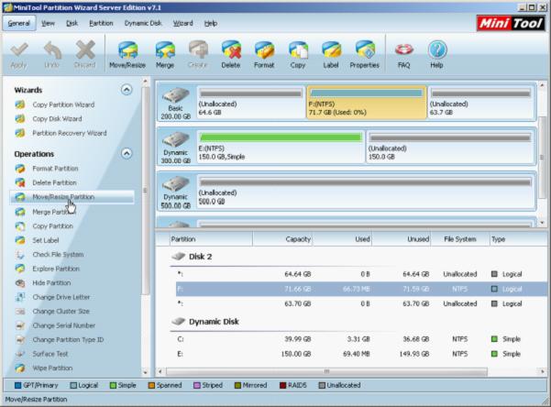The width and height of the screenshot is (551, 407).
Task: Open the View menu
Action: (x=49, y=23)
